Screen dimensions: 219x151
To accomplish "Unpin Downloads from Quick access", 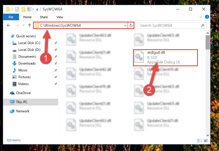I will coord(56,63).
